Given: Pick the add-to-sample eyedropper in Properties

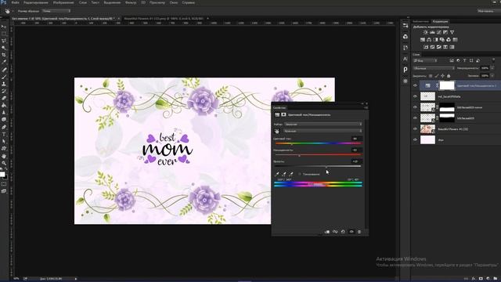Looking at the screenshot, I should [x=283, y=174].
